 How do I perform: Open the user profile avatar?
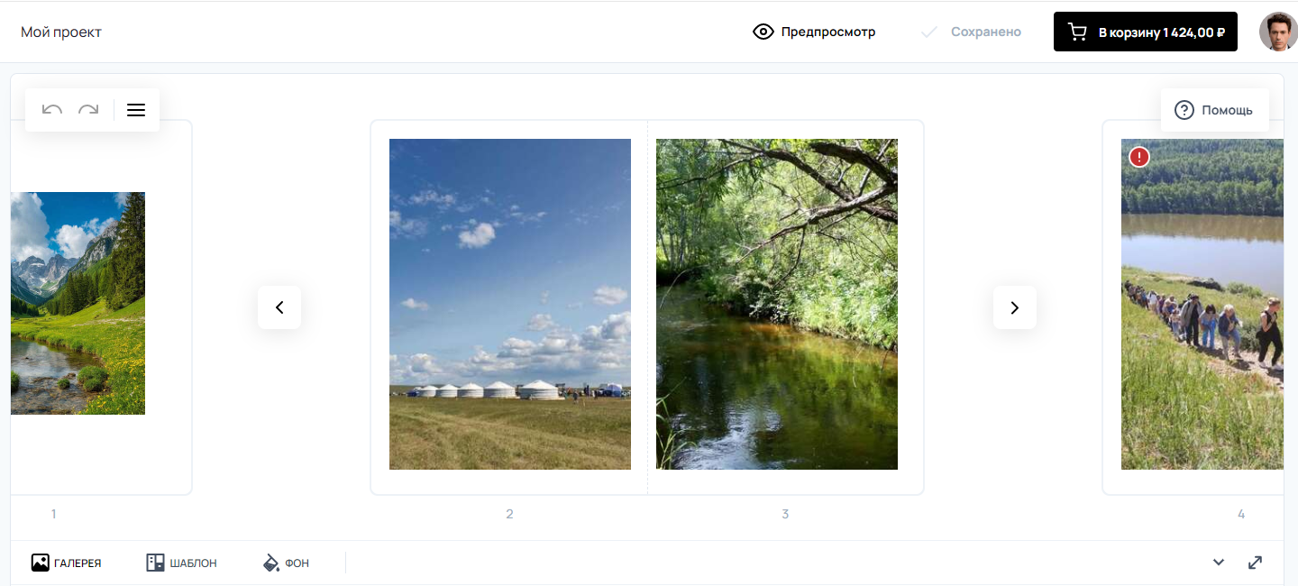(x=1277, y=32)
